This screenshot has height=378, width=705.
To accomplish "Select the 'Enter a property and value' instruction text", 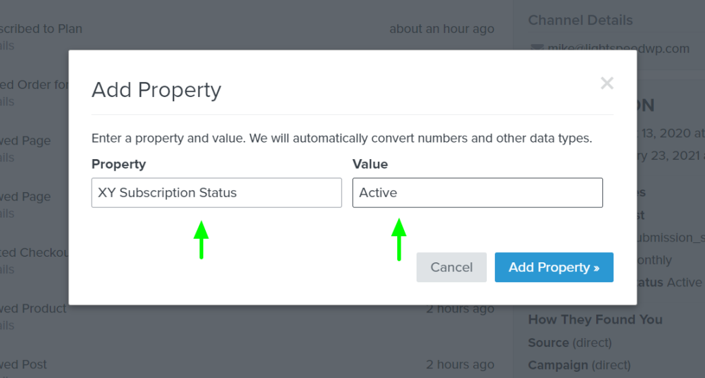I will pos(341,138).
